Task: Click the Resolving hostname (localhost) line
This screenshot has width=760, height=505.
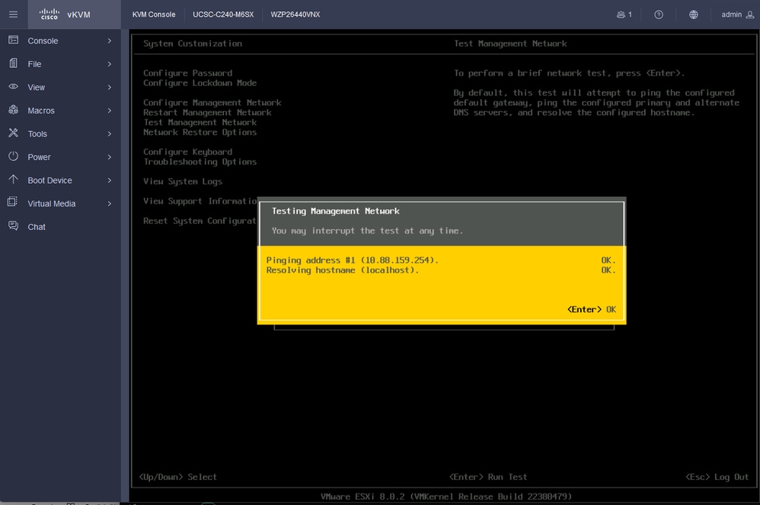Action: [441, 270]
